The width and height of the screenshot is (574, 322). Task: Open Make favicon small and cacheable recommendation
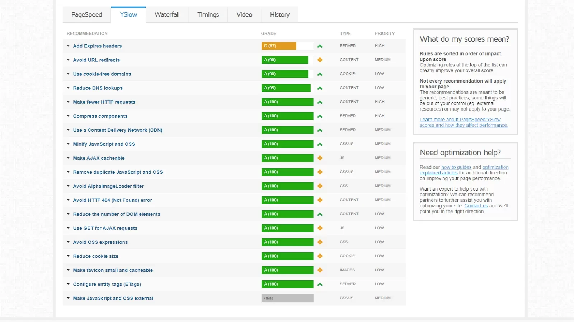tap(113, 270)
